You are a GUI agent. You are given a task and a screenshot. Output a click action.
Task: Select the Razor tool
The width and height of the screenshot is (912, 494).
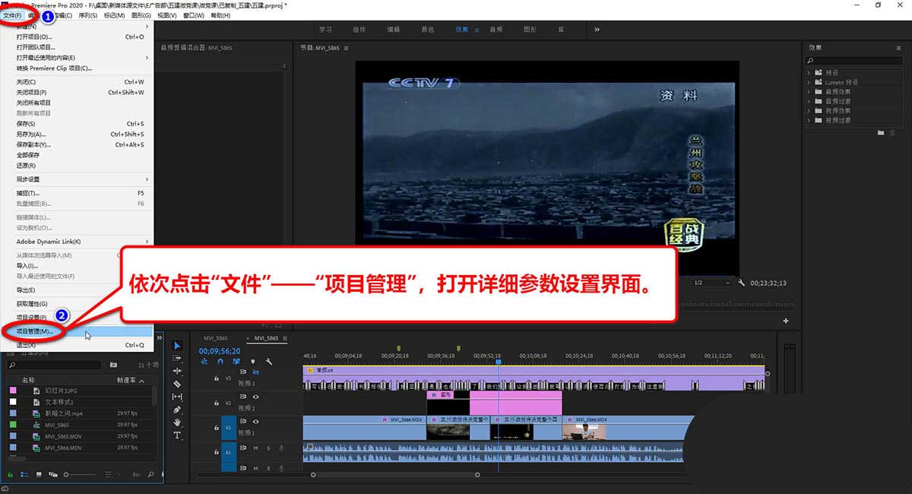pos(178,384)
